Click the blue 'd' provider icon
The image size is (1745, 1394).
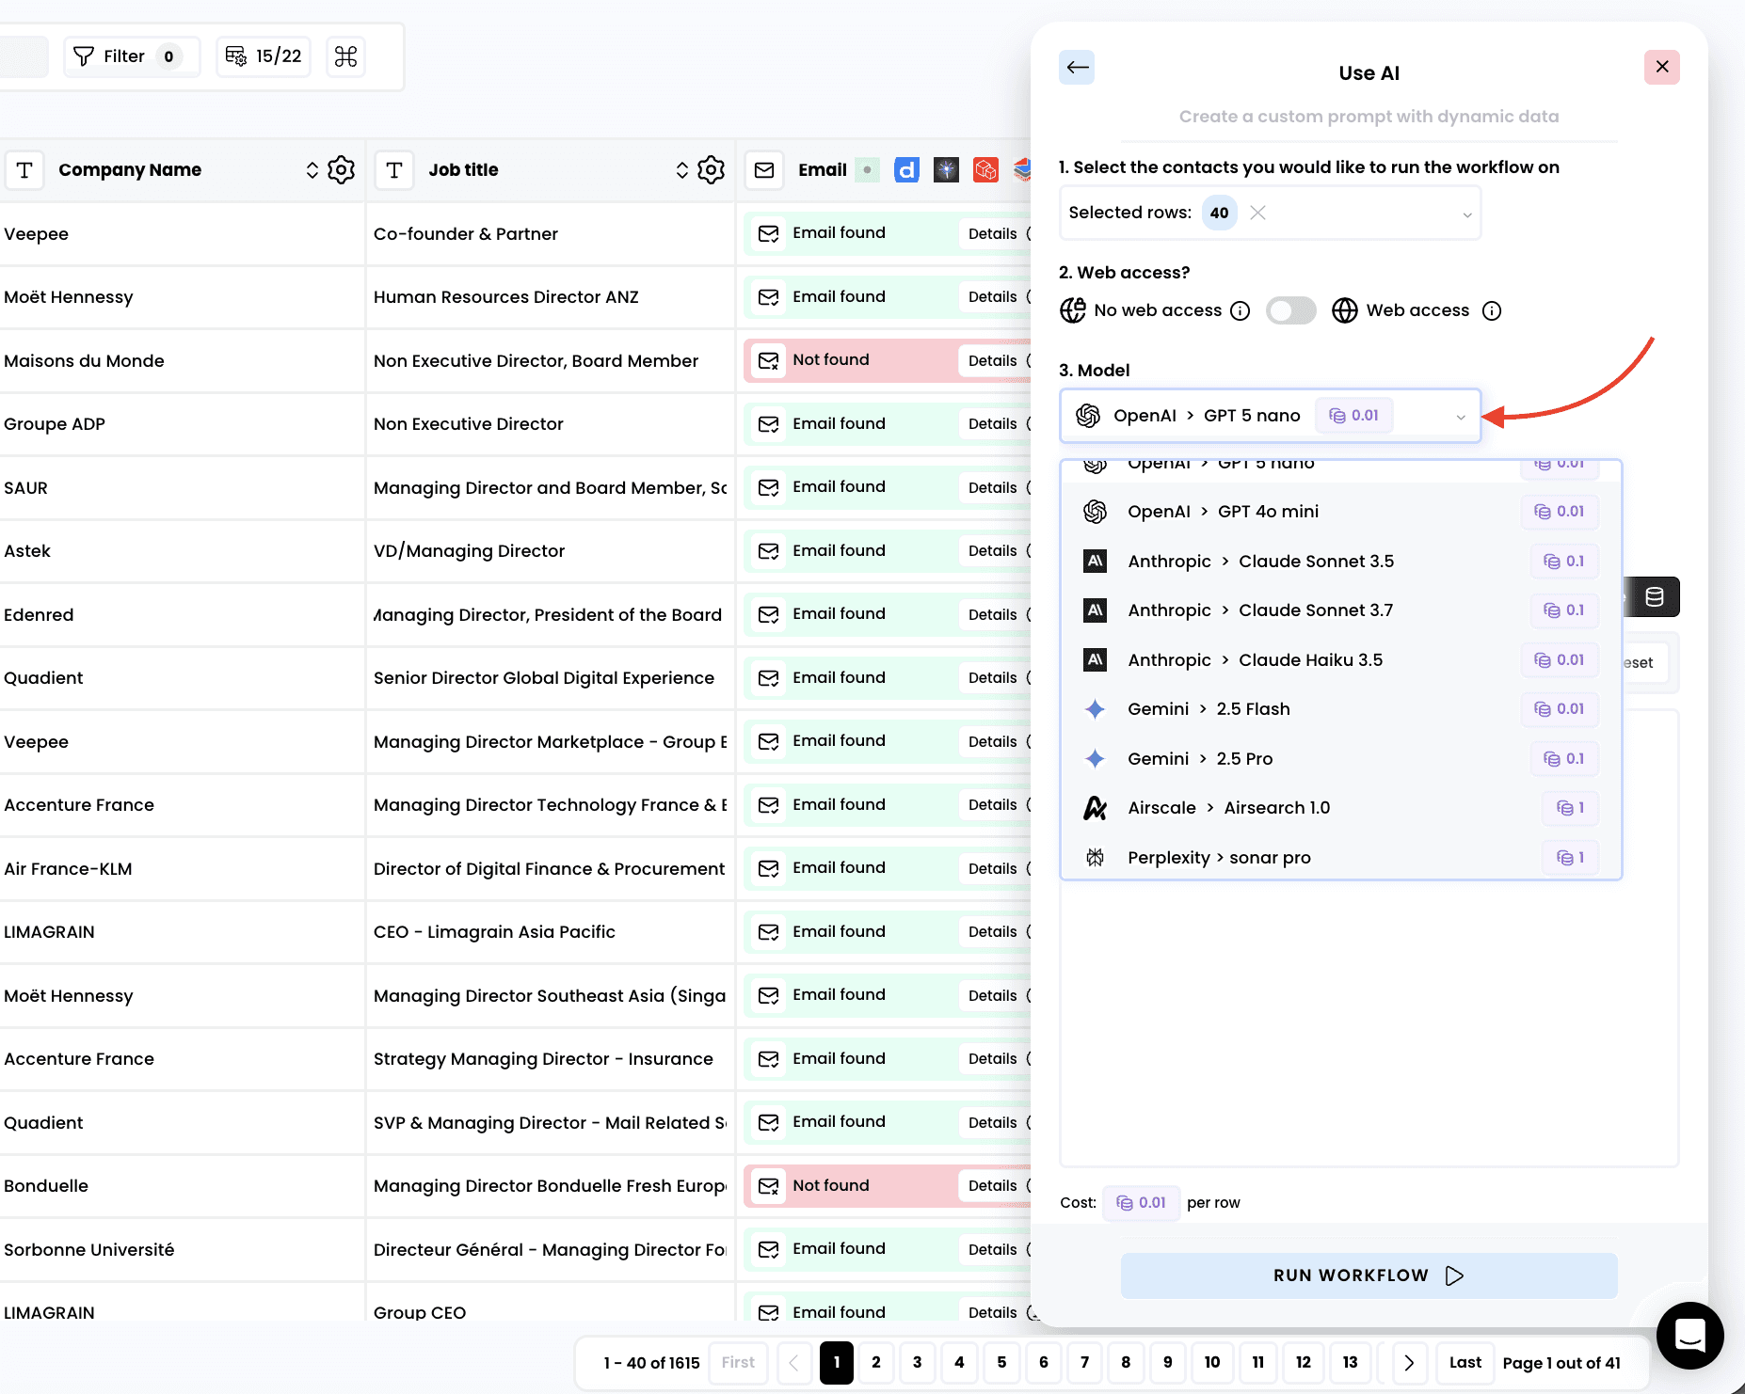906,170
